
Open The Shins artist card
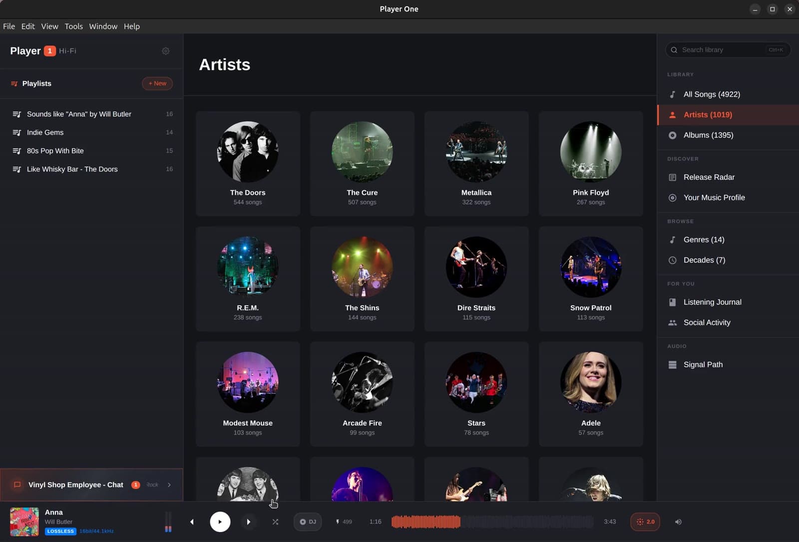362,279
